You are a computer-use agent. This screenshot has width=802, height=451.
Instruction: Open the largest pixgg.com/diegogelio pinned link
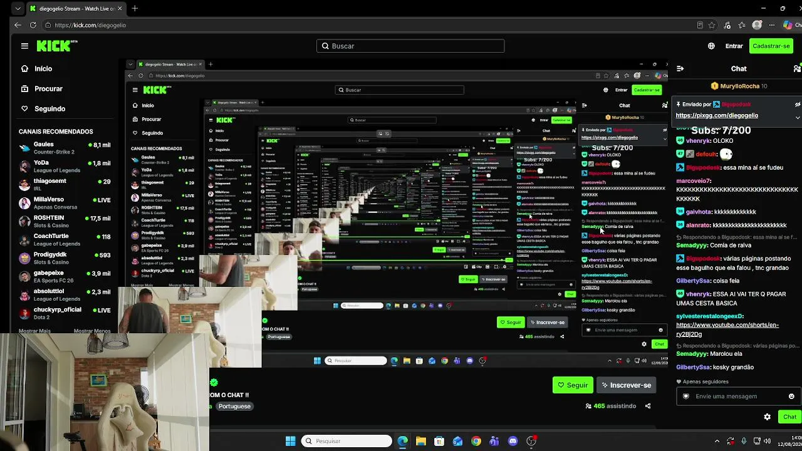tap(717, 115)
